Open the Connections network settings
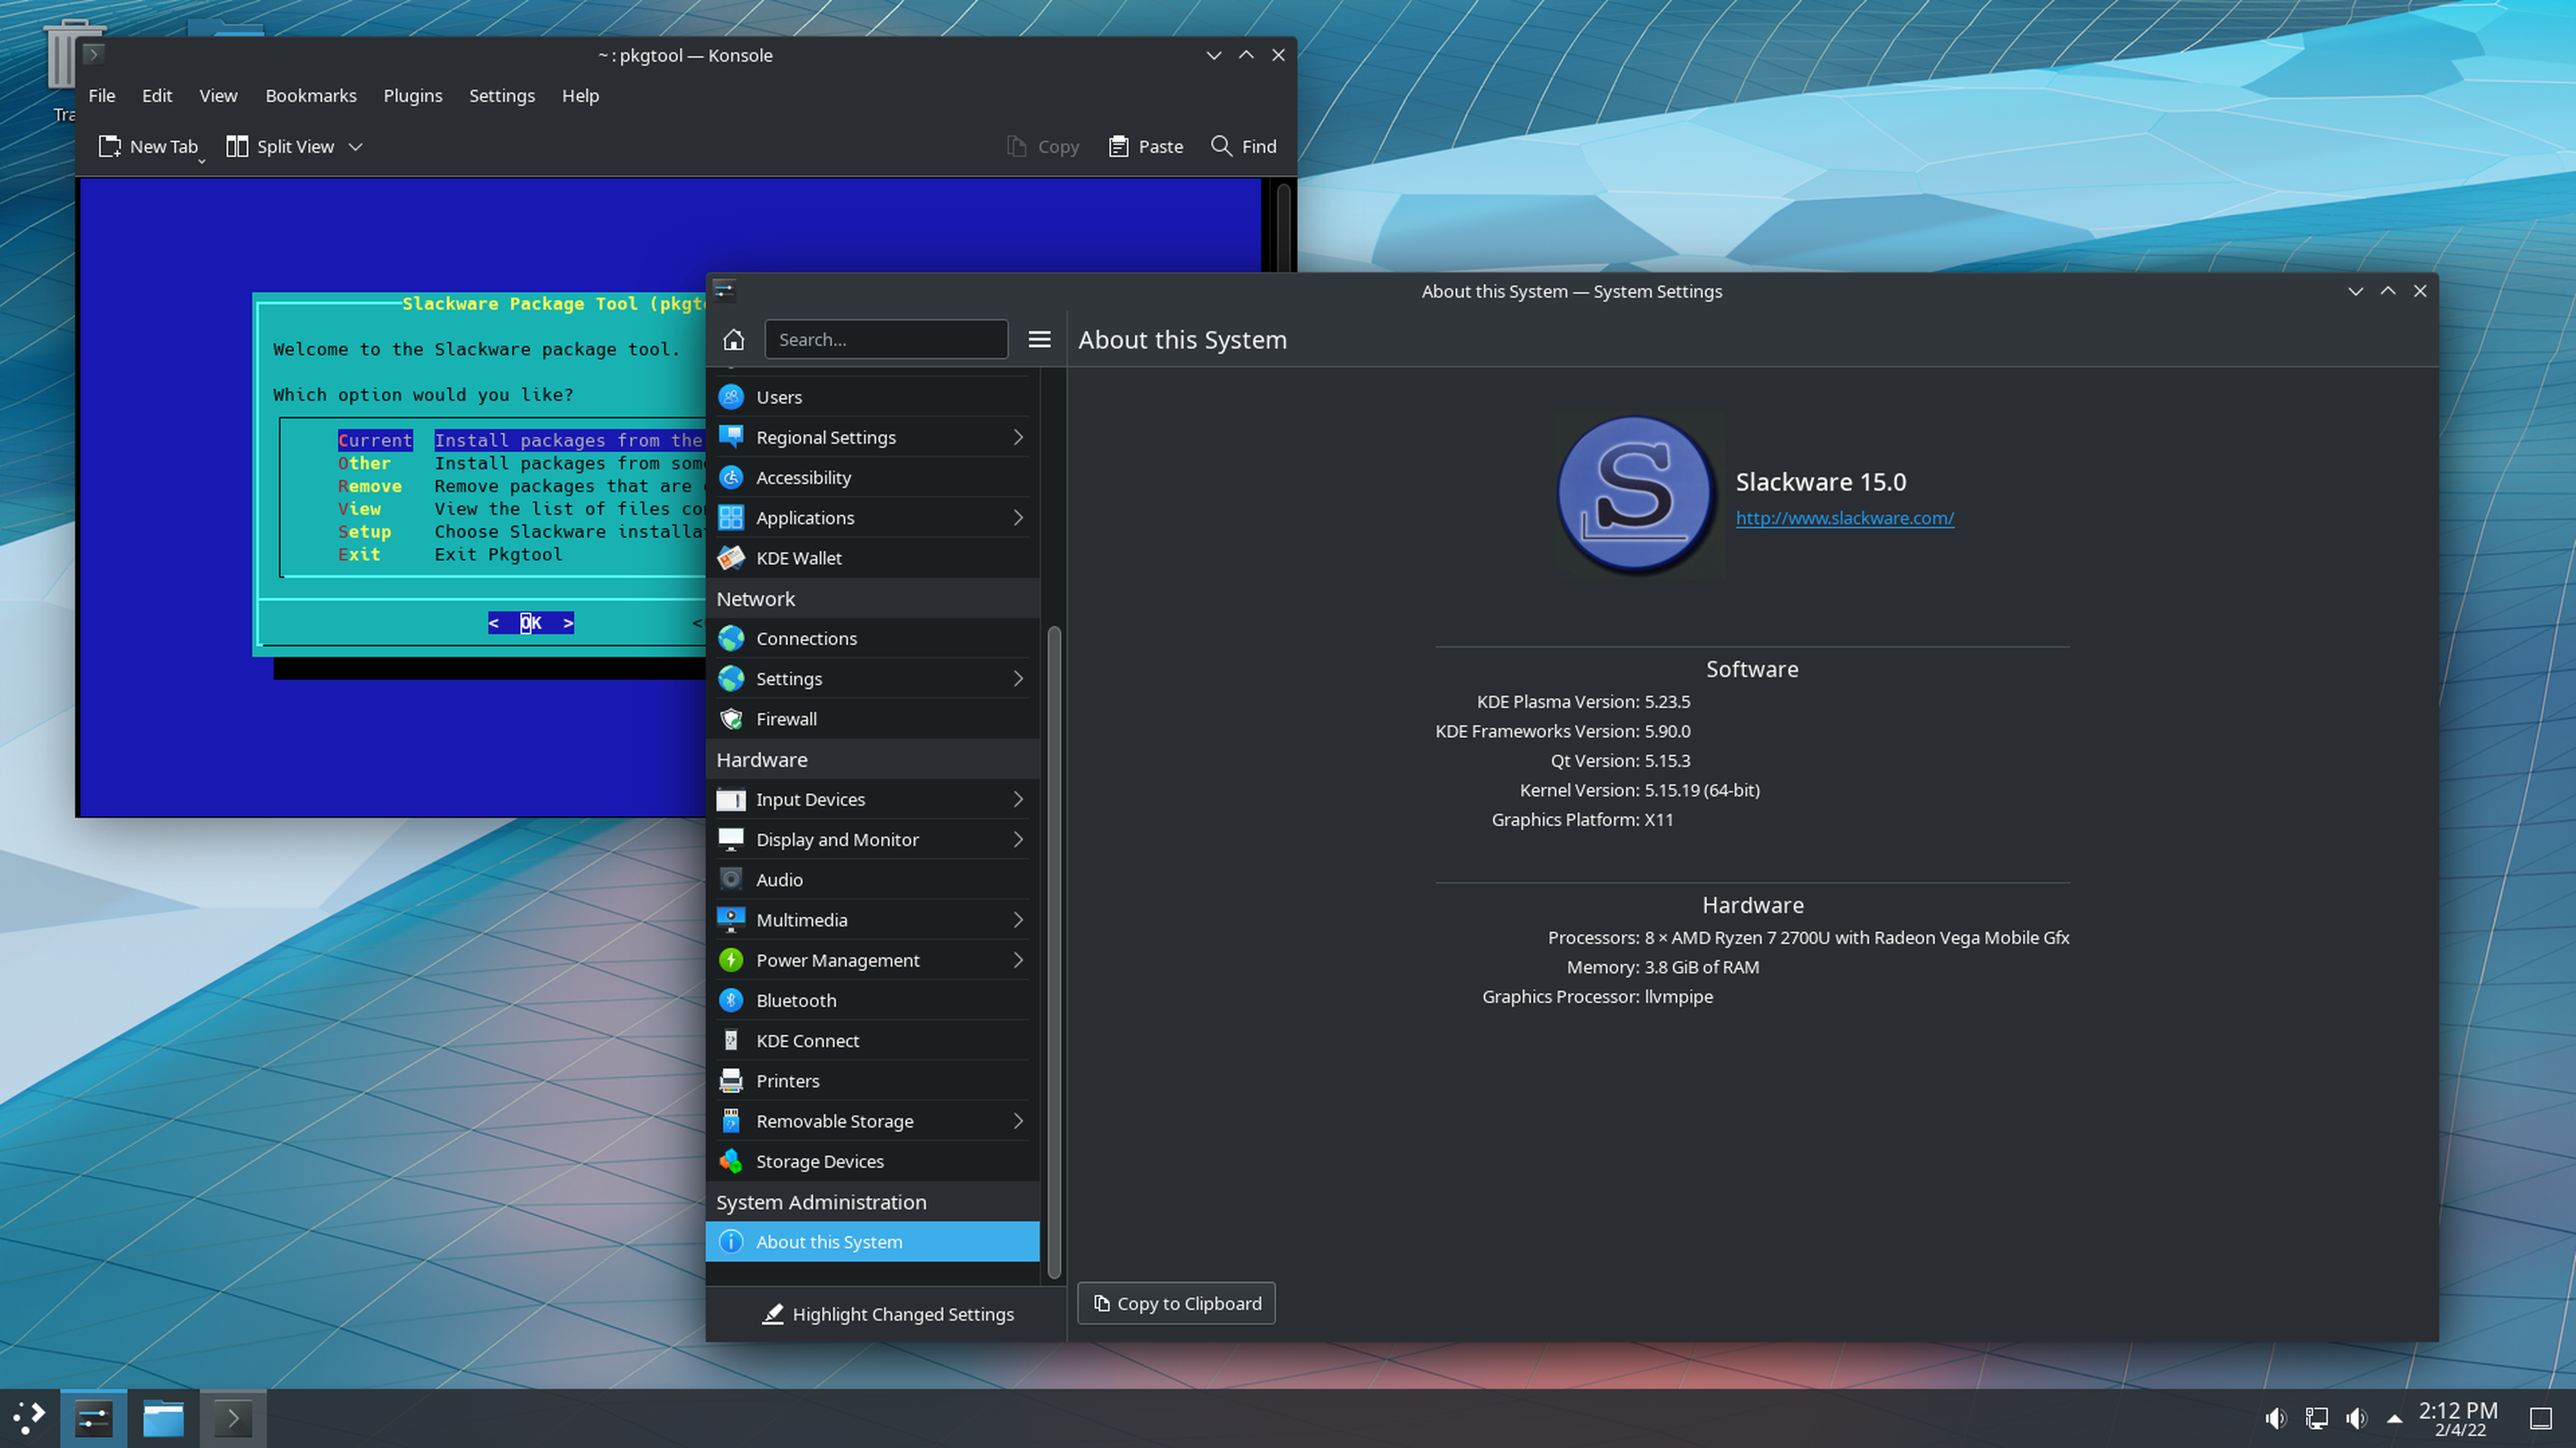 click(x=807, y=636)
